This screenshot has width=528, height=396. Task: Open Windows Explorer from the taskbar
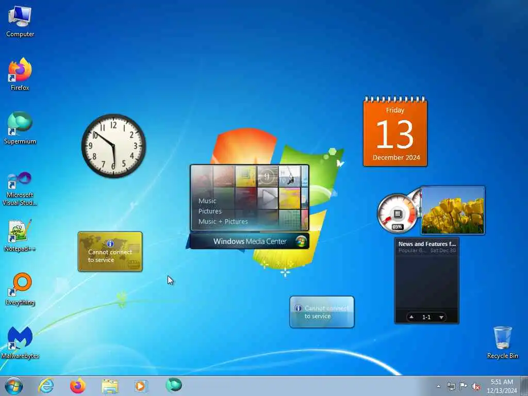point(110,386)
